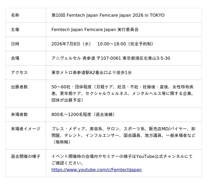This screenshot has width=212, height=185.
Task: Click the visitor description starting プレス・メディア
Action: 123,135
